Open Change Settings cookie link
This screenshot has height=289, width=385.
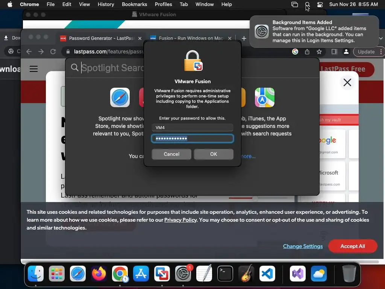pyautogui.click(x=303, y=246)
